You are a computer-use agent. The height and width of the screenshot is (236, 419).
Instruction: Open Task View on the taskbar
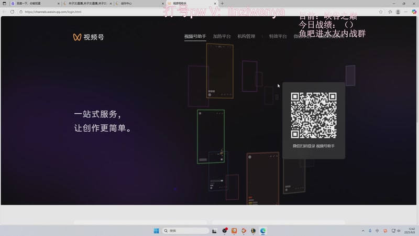[214, 231]
